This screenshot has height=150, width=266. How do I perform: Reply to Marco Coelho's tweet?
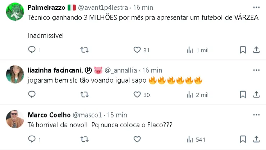32,139
